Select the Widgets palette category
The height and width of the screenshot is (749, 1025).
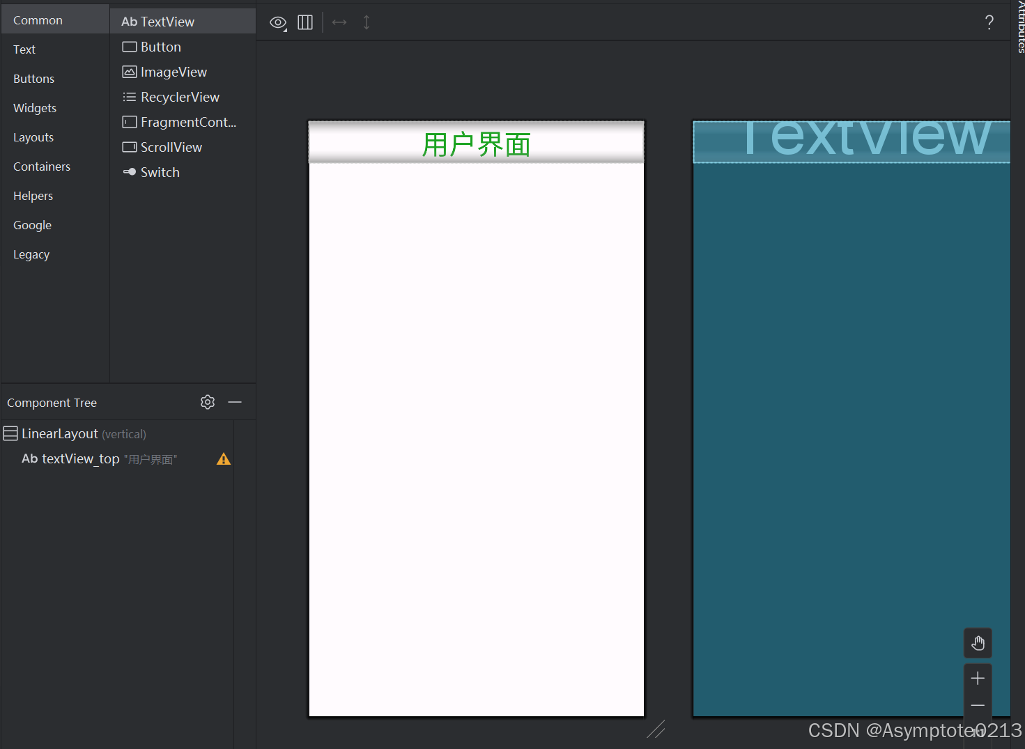(x=55, y=108)
